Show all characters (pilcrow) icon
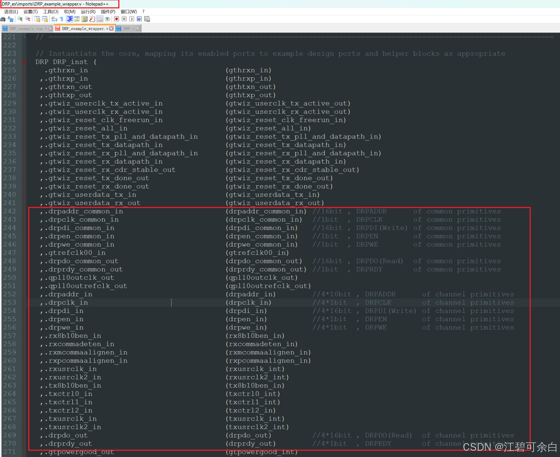This screenshot has height=457, width=560. 62,19
